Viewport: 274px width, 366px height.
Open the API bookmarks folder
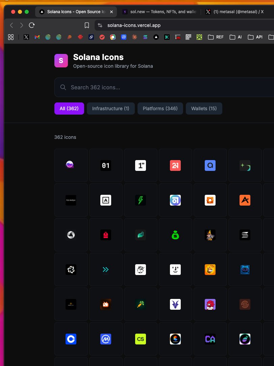(255, 37)
